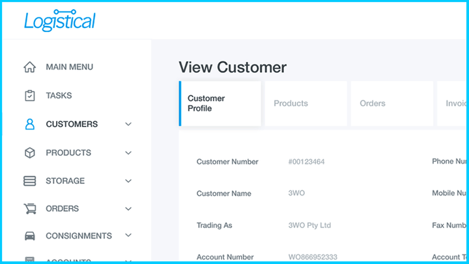Viewport: 469px width, 264px height.
Task: Open the Tasks sidebar link
Action: [x=59, y=96]
